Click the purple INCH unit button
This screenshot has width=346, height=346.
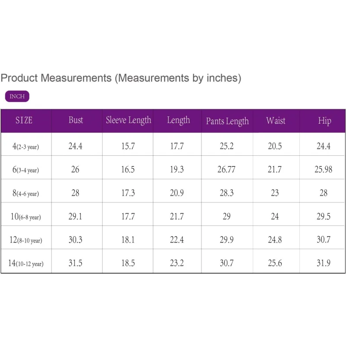pos(17,96)
